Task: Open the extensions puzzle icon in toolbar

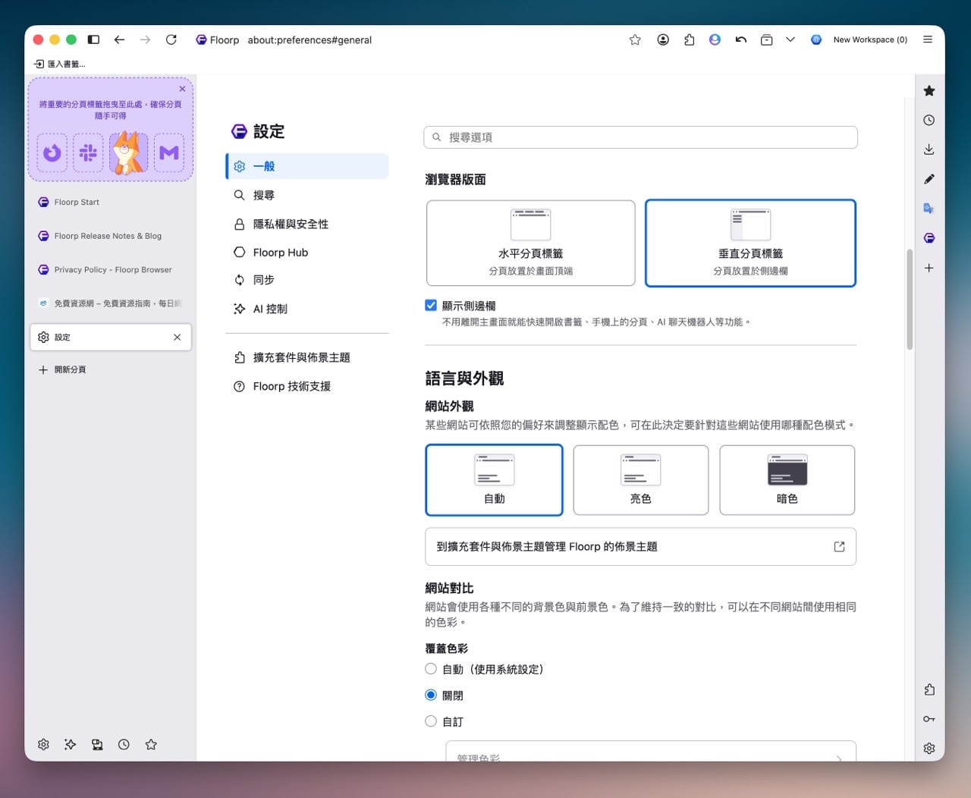Action: [x=689, y=39]
